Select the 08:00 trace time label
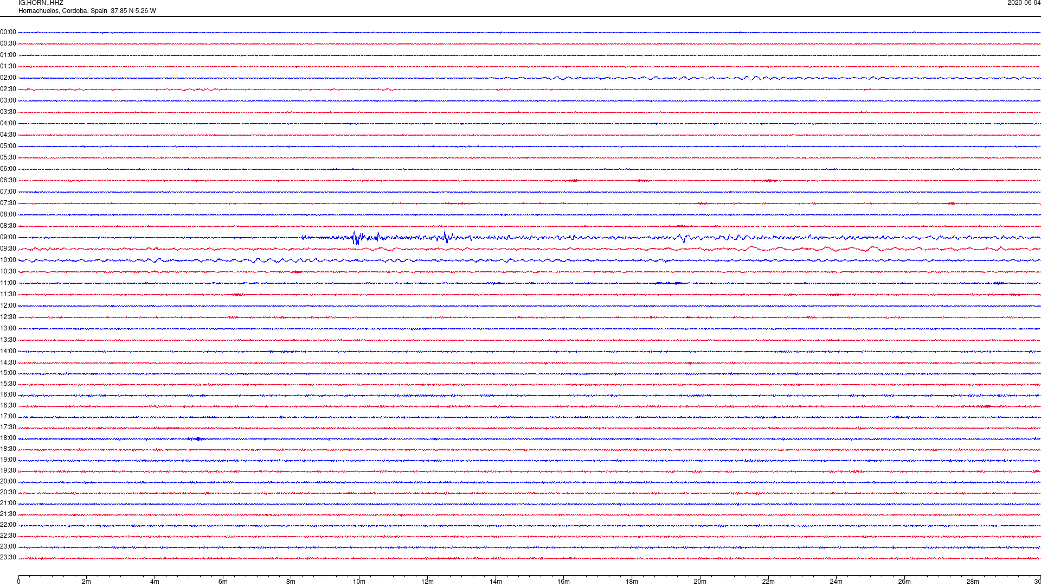The height and width of the screenshot is (586, 1041). (8, 214)
